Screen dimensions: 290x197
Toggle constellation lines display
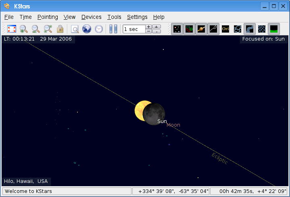pos(213,29)
